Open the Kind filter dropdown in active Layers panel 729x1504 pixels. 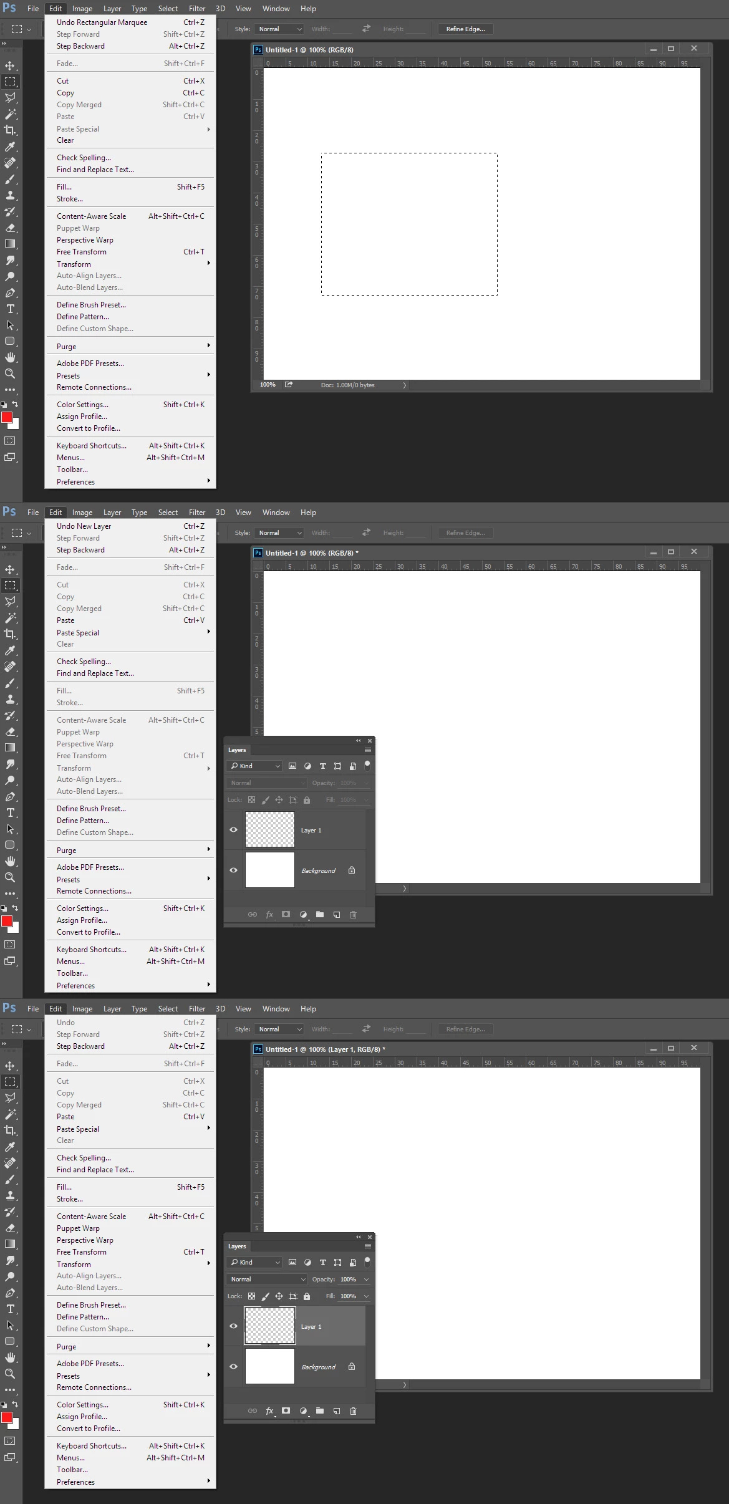point(254,1262)
